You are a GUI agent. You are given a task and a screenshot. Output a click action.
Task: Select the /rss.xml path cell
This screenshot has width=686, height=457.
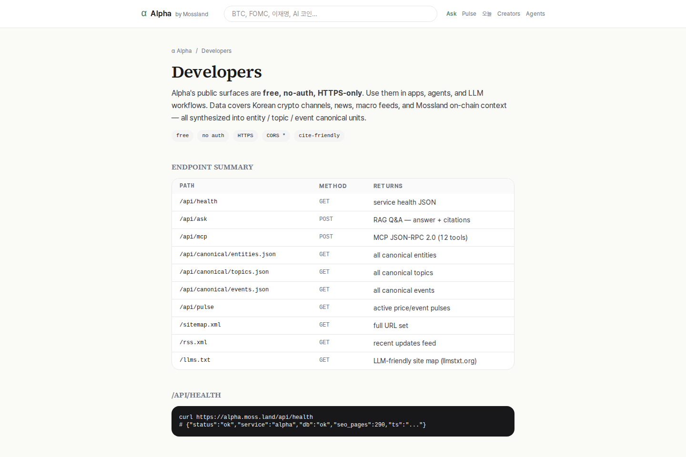tap(193, 343)
